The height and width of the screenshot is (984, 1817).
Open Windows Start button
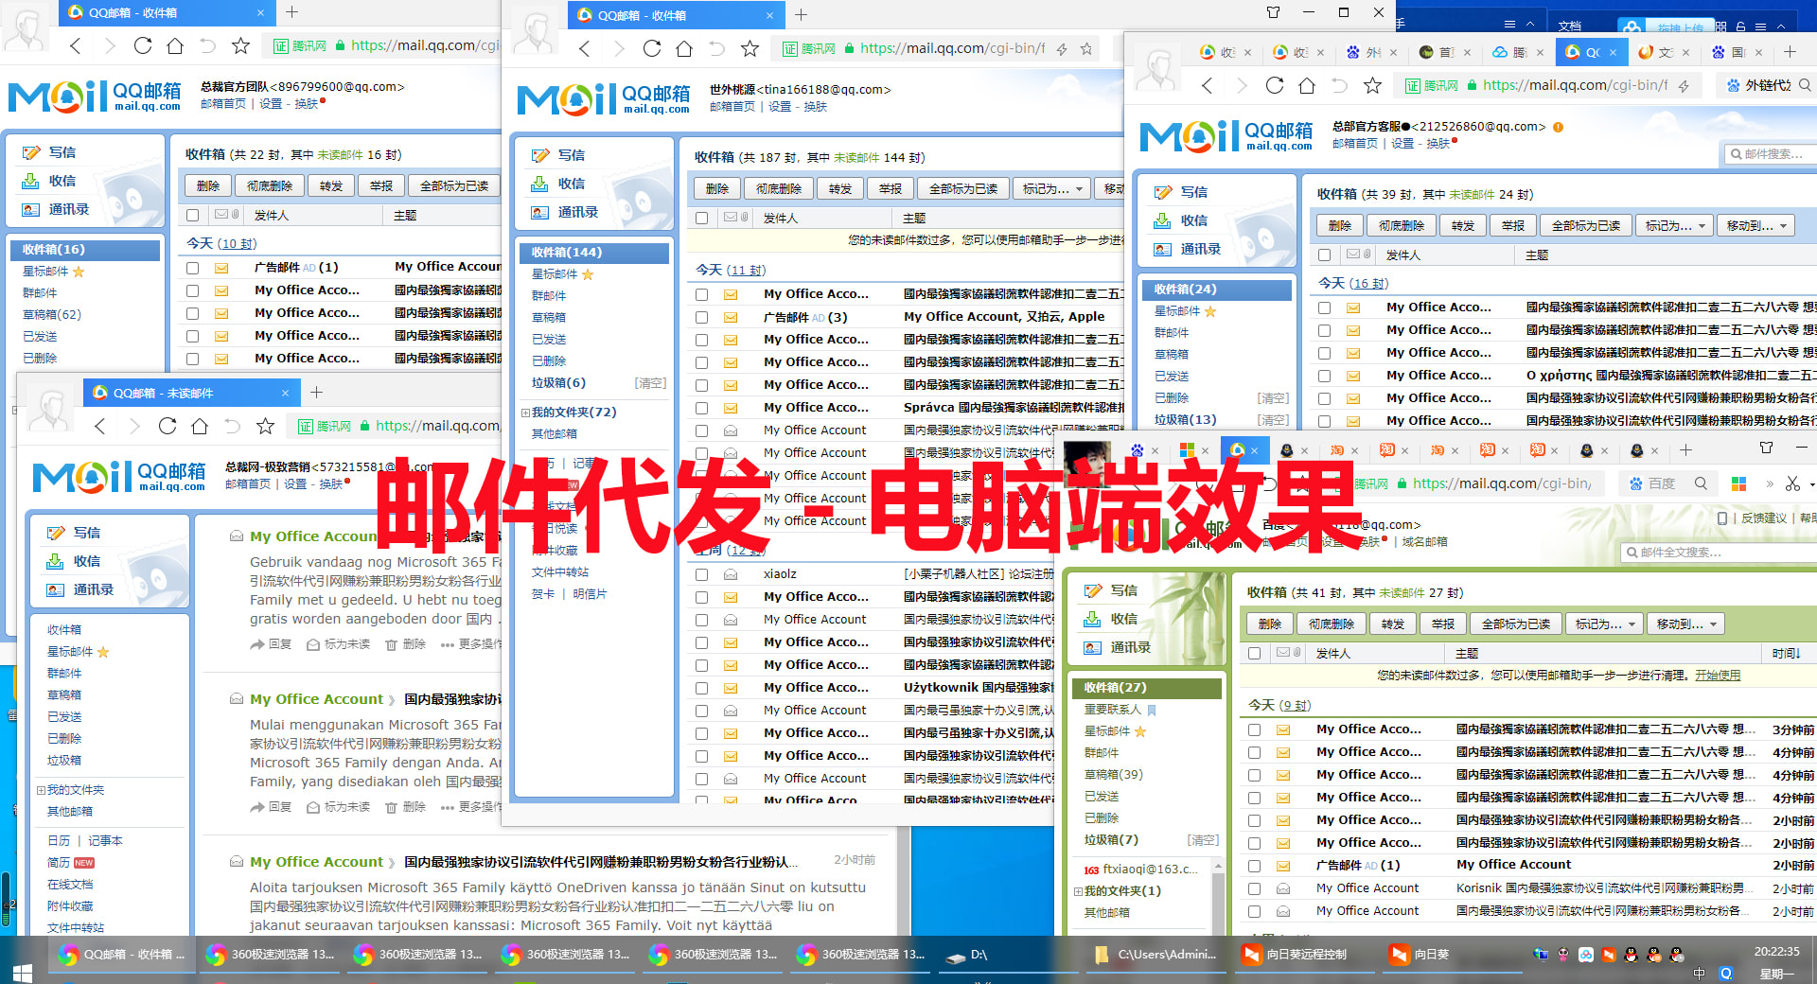click(23, 973)
